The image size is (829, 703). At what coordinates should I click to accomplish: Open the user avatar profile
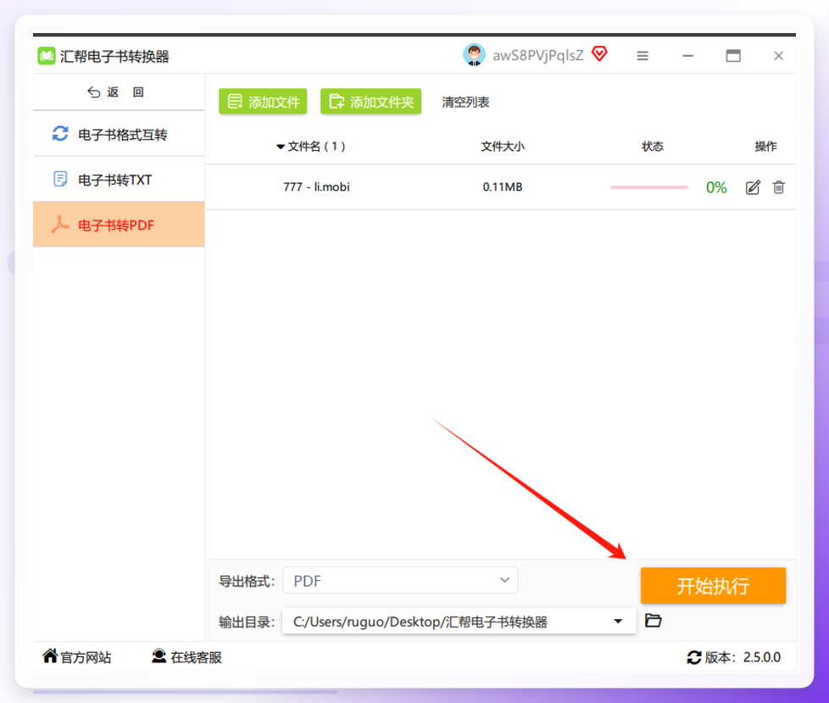(474, 55)
